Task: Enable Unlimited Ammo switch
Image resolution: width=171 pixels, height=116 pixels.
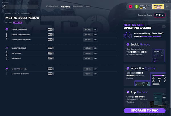Action: (51, 48)
